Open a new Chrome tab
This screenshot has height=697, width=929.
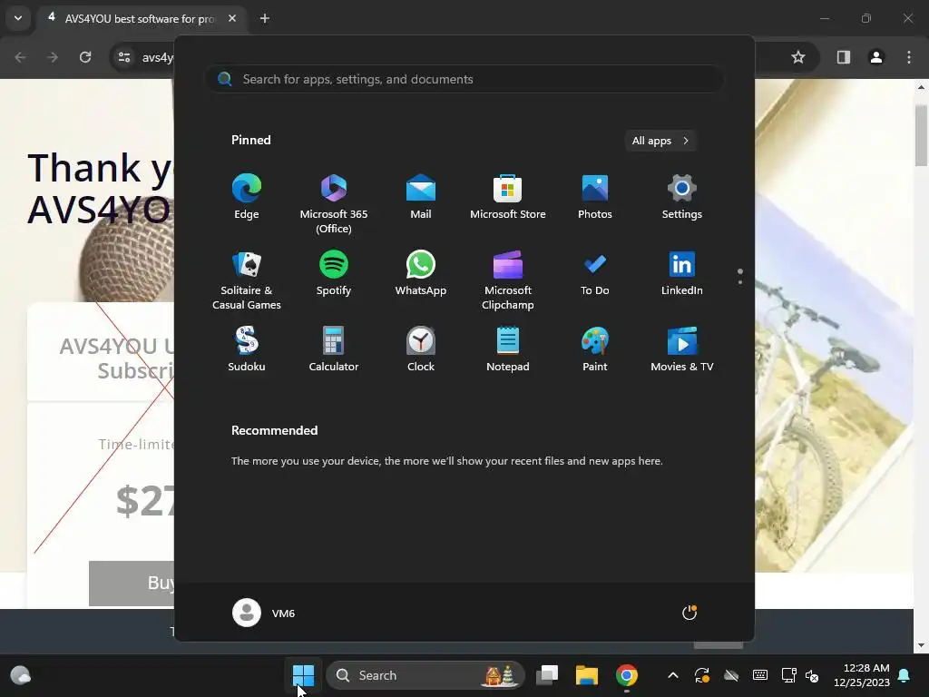pos(265,18)
